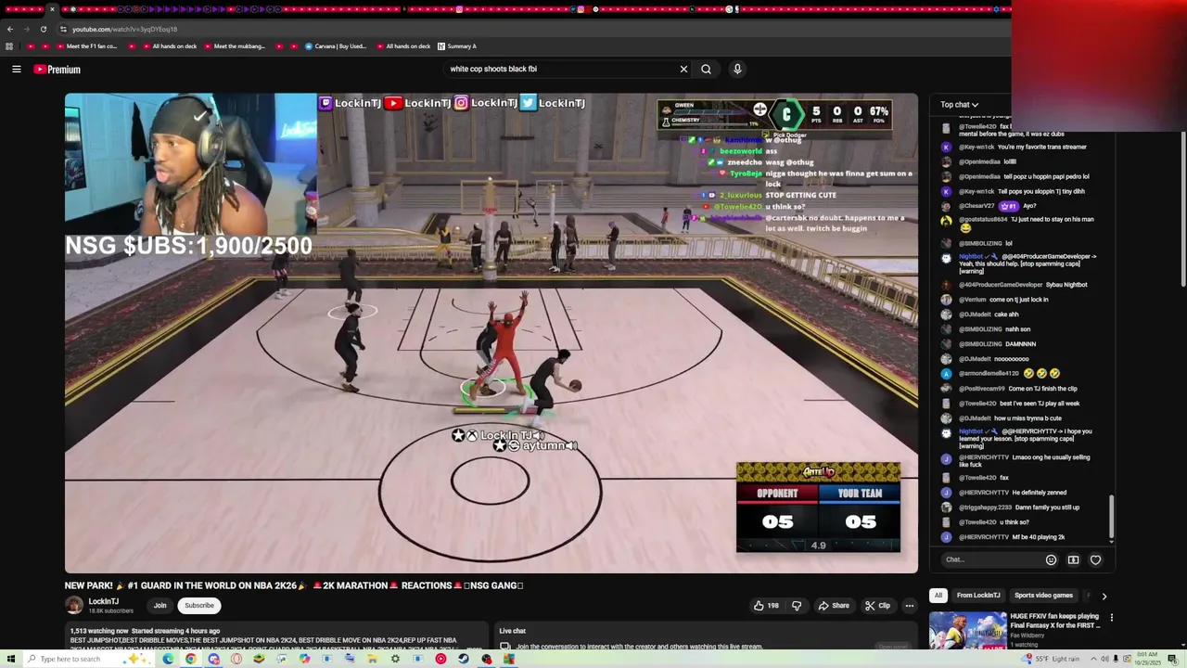The image size is (1187, 668).
Task: Click the browser address bar URL
Action: coord(124,29)
